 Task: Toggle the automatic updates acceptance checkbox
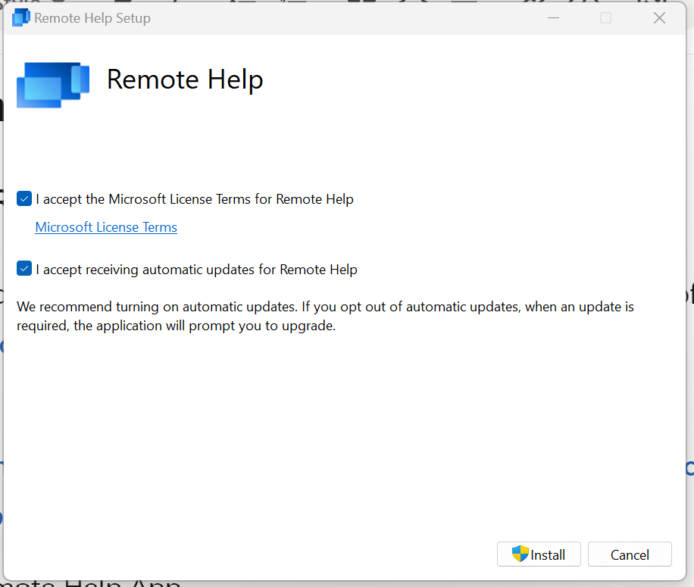[24, 268]
